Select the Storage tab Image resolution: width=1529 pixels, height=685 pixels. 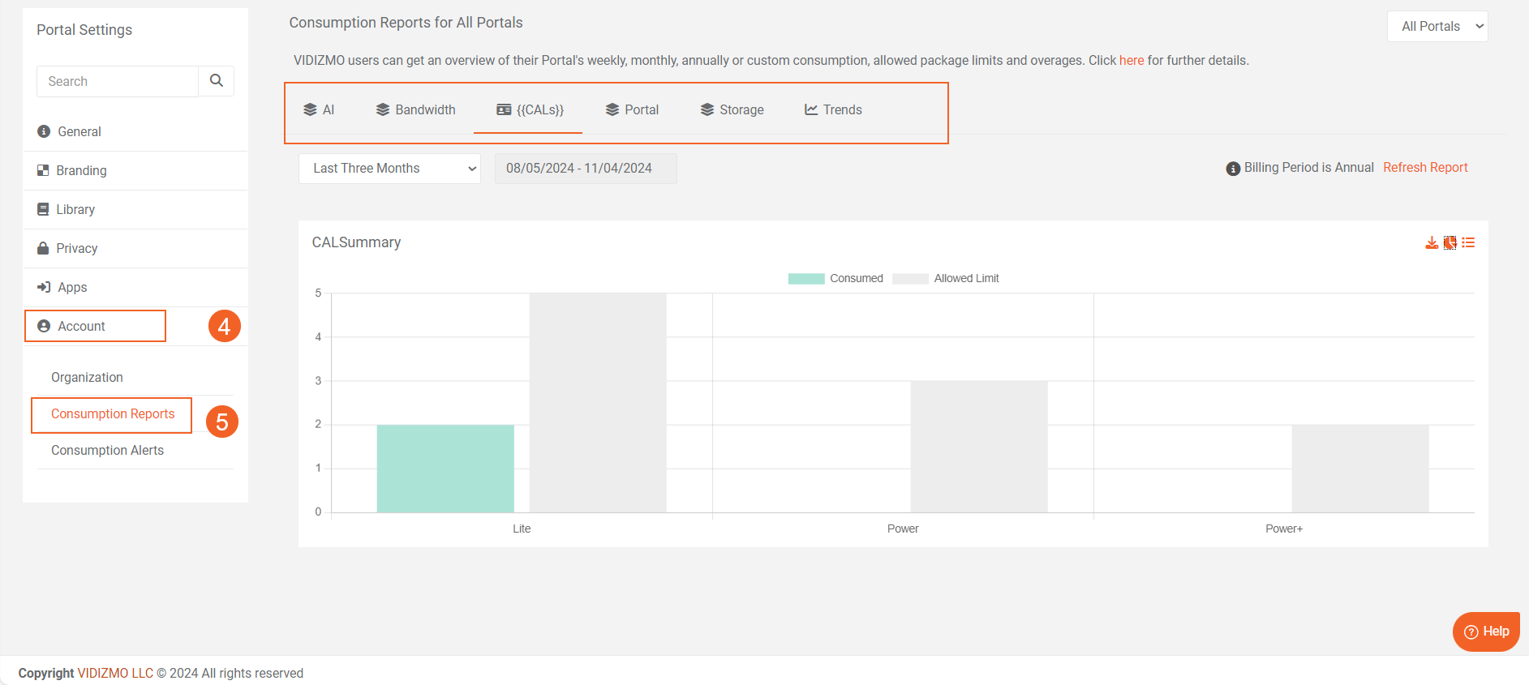pyautogui.click(x=732, y=110)
